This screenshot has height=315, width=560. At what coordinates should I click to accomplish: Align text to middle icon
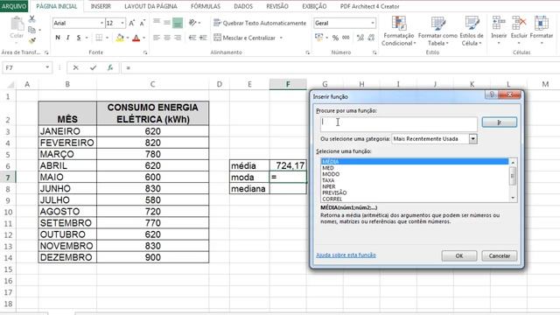pyautogui.click(x=167, y=23)
